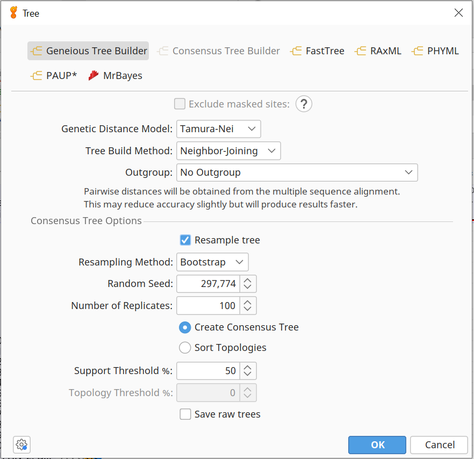Cancel the Tree dialog
474x459 pixels.
[439, 444]
